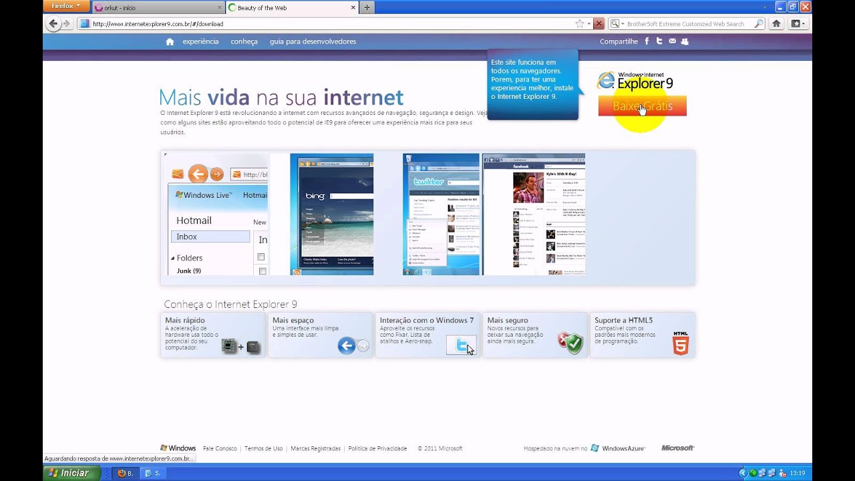Click the '© 2011 Microsoft' footer text
855x481 pixels.
click(440, 448)
